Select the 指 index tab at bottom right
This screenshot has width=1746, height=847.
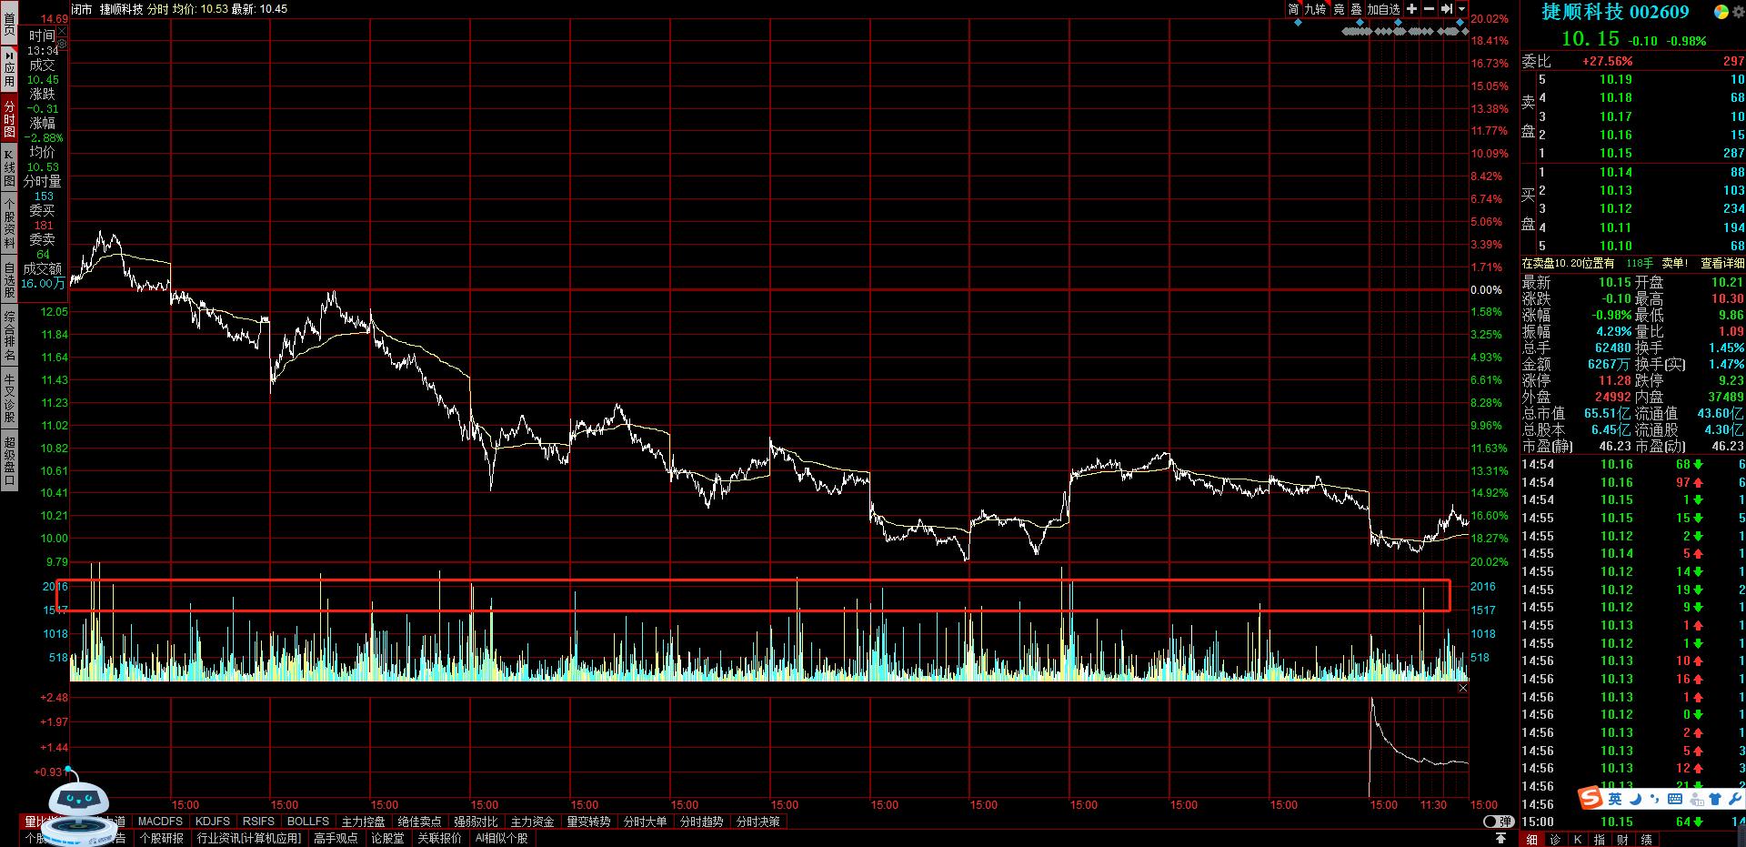[x=1600, y=839]
